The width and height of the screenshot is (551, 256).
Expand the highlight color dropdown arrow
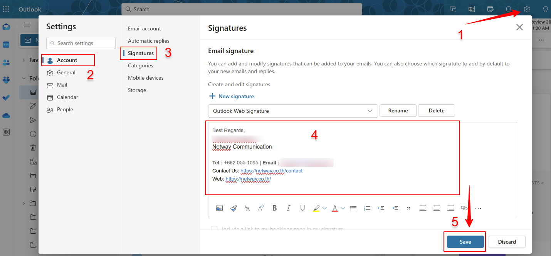pyautogui.click(x=324, y=208)
